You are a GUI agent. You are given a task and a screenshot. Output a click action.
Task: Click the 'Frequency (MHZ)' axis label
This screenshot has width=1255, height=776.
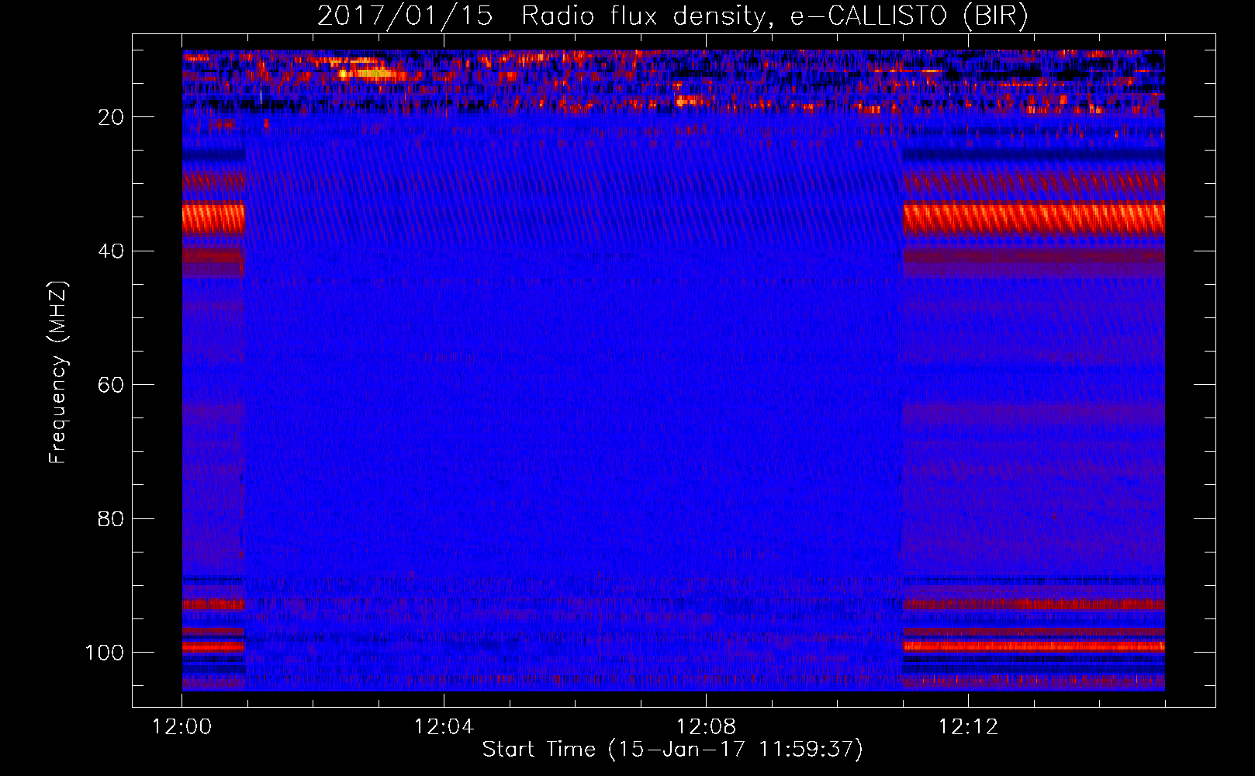coord(58,372)
